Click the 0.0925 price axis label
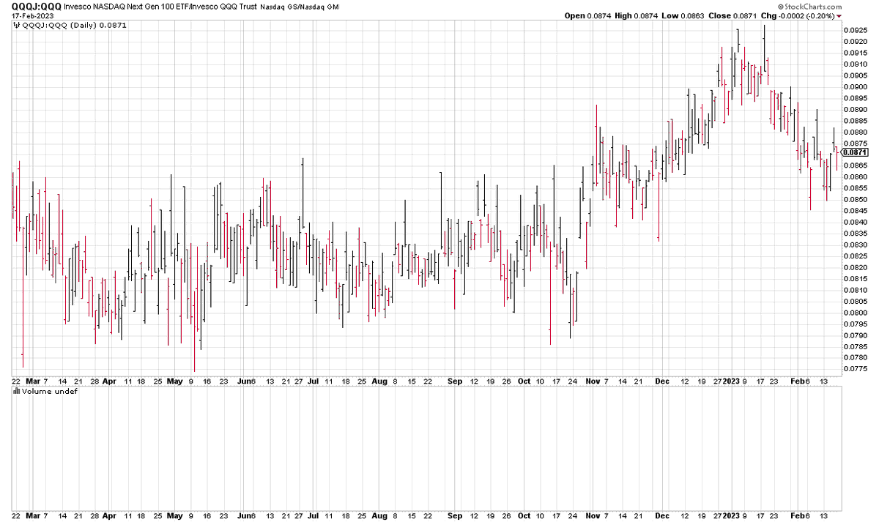 (856, 30)
